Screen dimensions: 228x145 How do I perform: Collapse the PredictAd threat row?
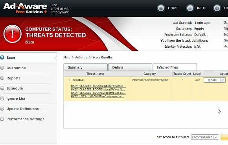pyautogui.click(x=69, y=80)
